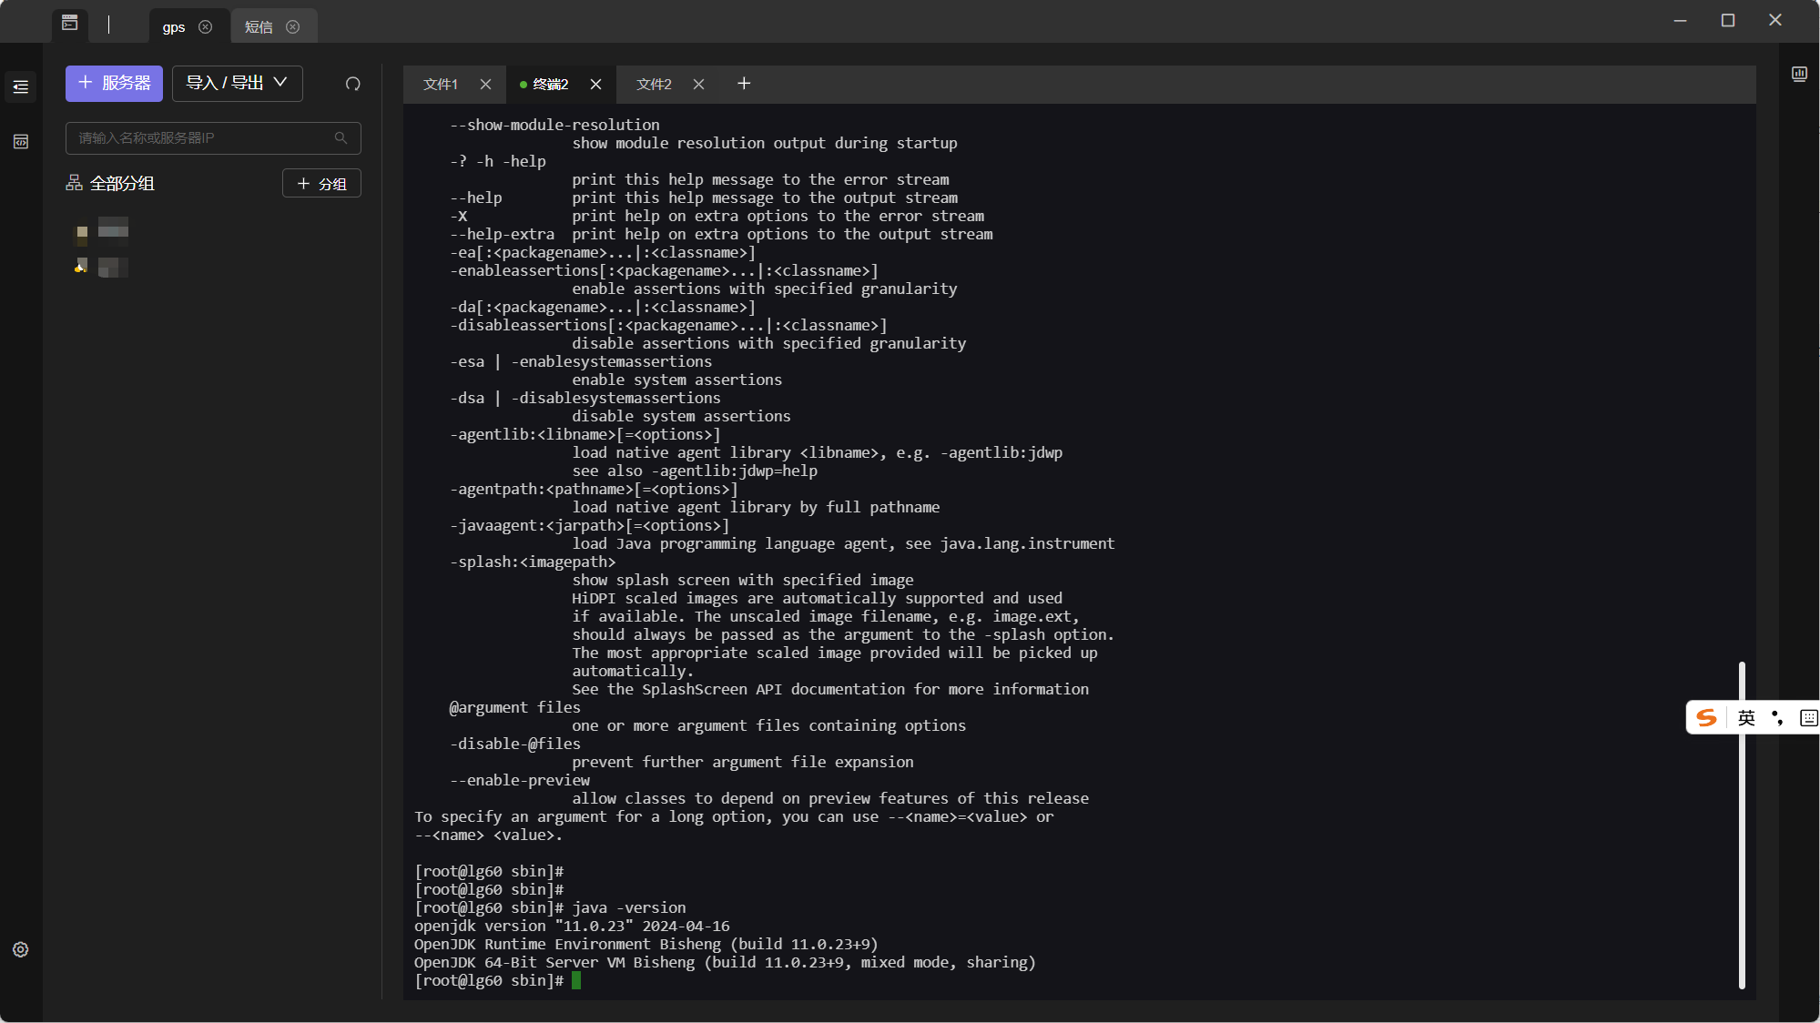Image resolution: width=1820 pixels, height=1023 pixels.
Task: Open the code snippets sidebar icon
Action: point(21,142)
